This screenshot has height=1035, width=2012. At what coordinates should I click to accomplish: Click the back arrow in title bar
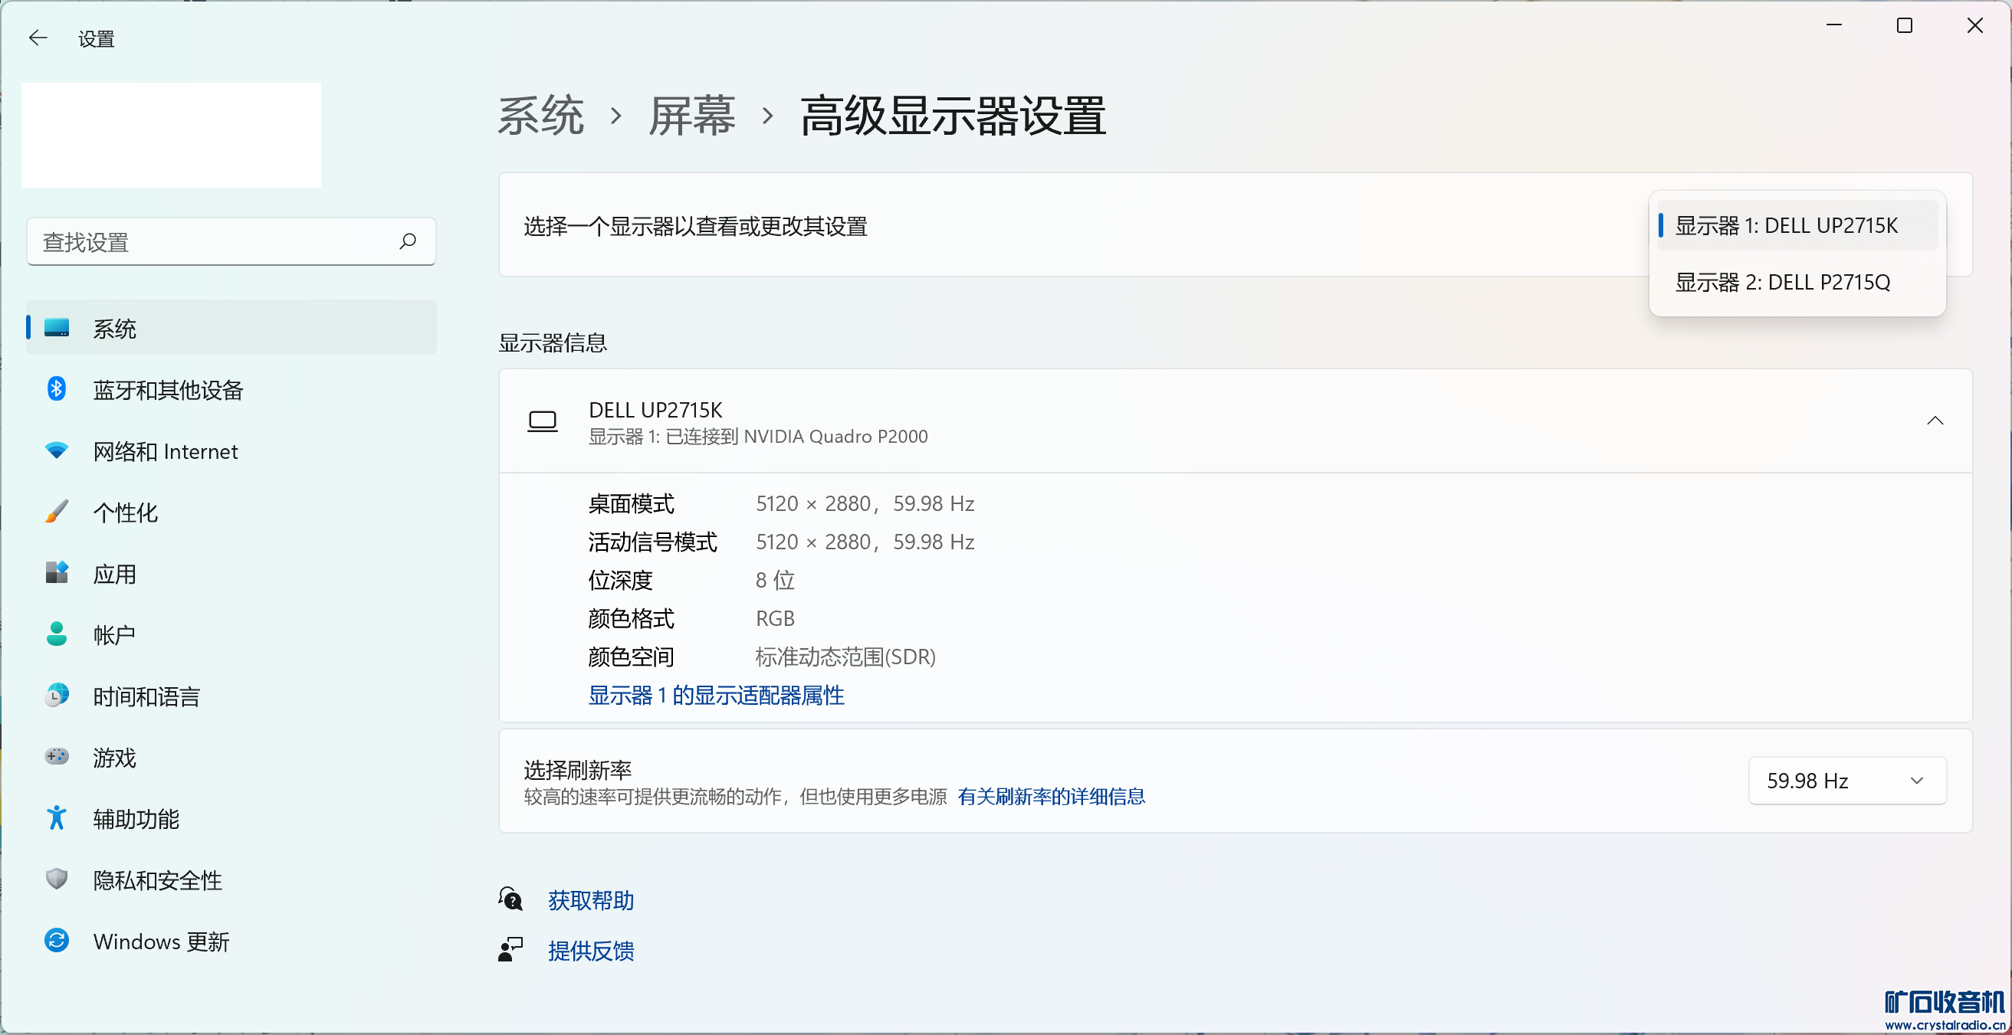click(38, 38)
